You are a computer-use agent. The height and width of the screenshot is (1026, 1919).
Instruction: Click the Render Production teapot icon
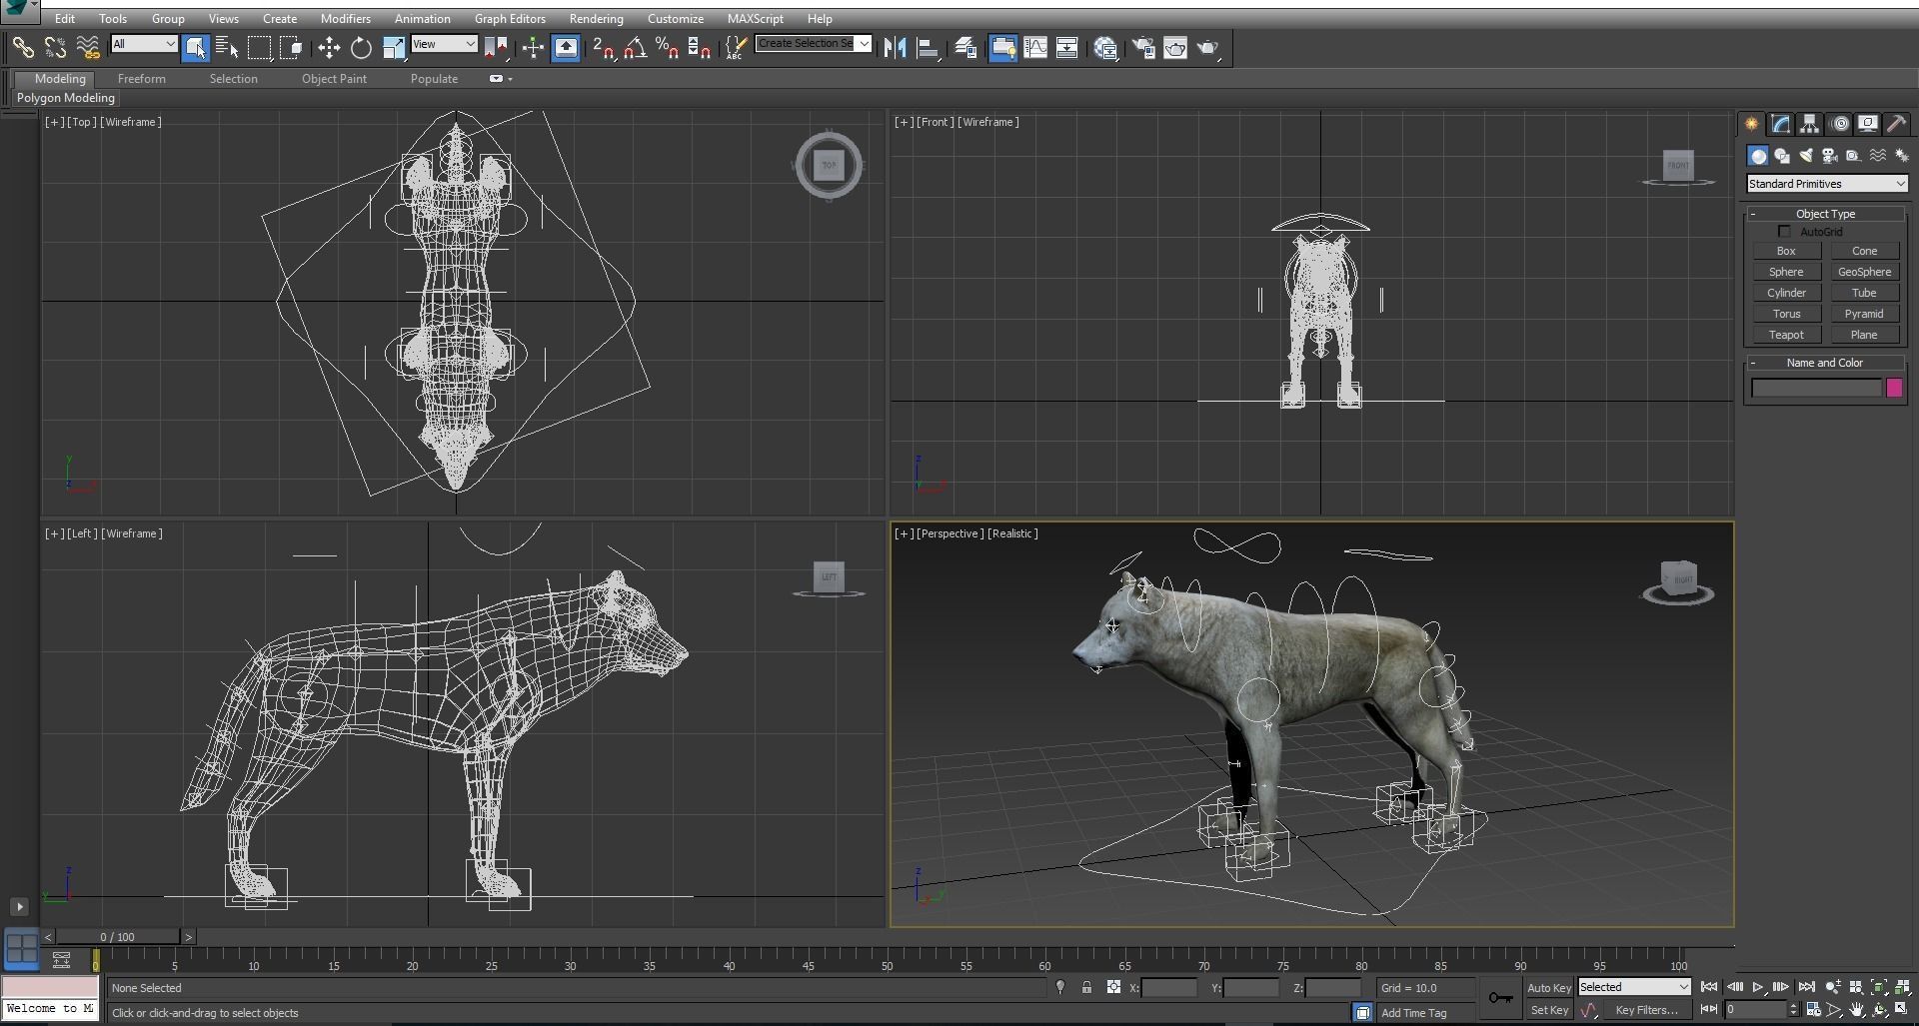click(x=1208, y=47)
